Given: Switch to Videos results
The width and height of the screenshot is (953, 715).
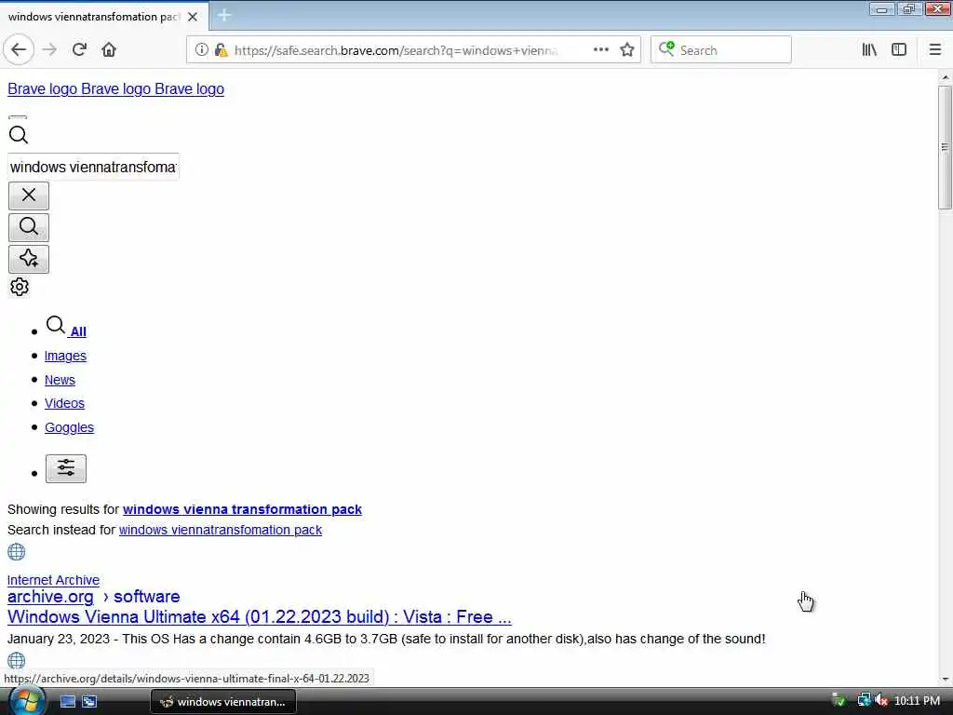Looking at the screenshot, I should coord(64,403).
